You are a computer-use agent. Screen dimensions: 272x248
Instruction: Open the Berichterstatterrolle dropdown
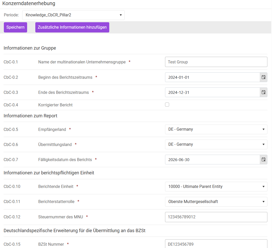point(216,202)
